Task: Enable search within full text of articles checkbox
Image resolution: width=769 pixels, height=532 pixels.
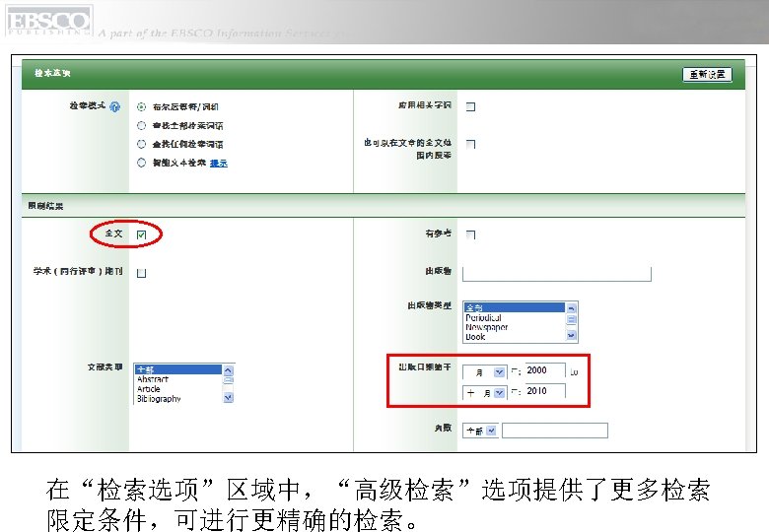Action: tap(470, 144)
